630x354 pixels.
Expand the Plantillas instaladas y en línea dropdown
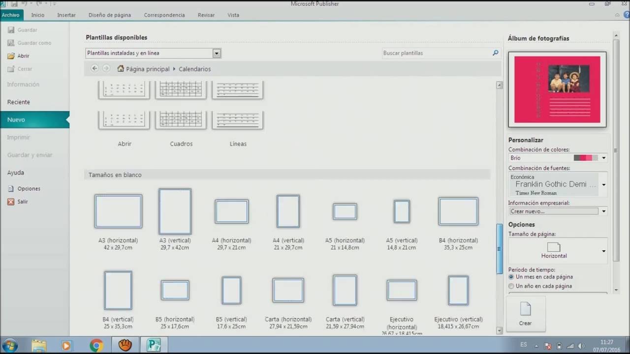point(217,53)
